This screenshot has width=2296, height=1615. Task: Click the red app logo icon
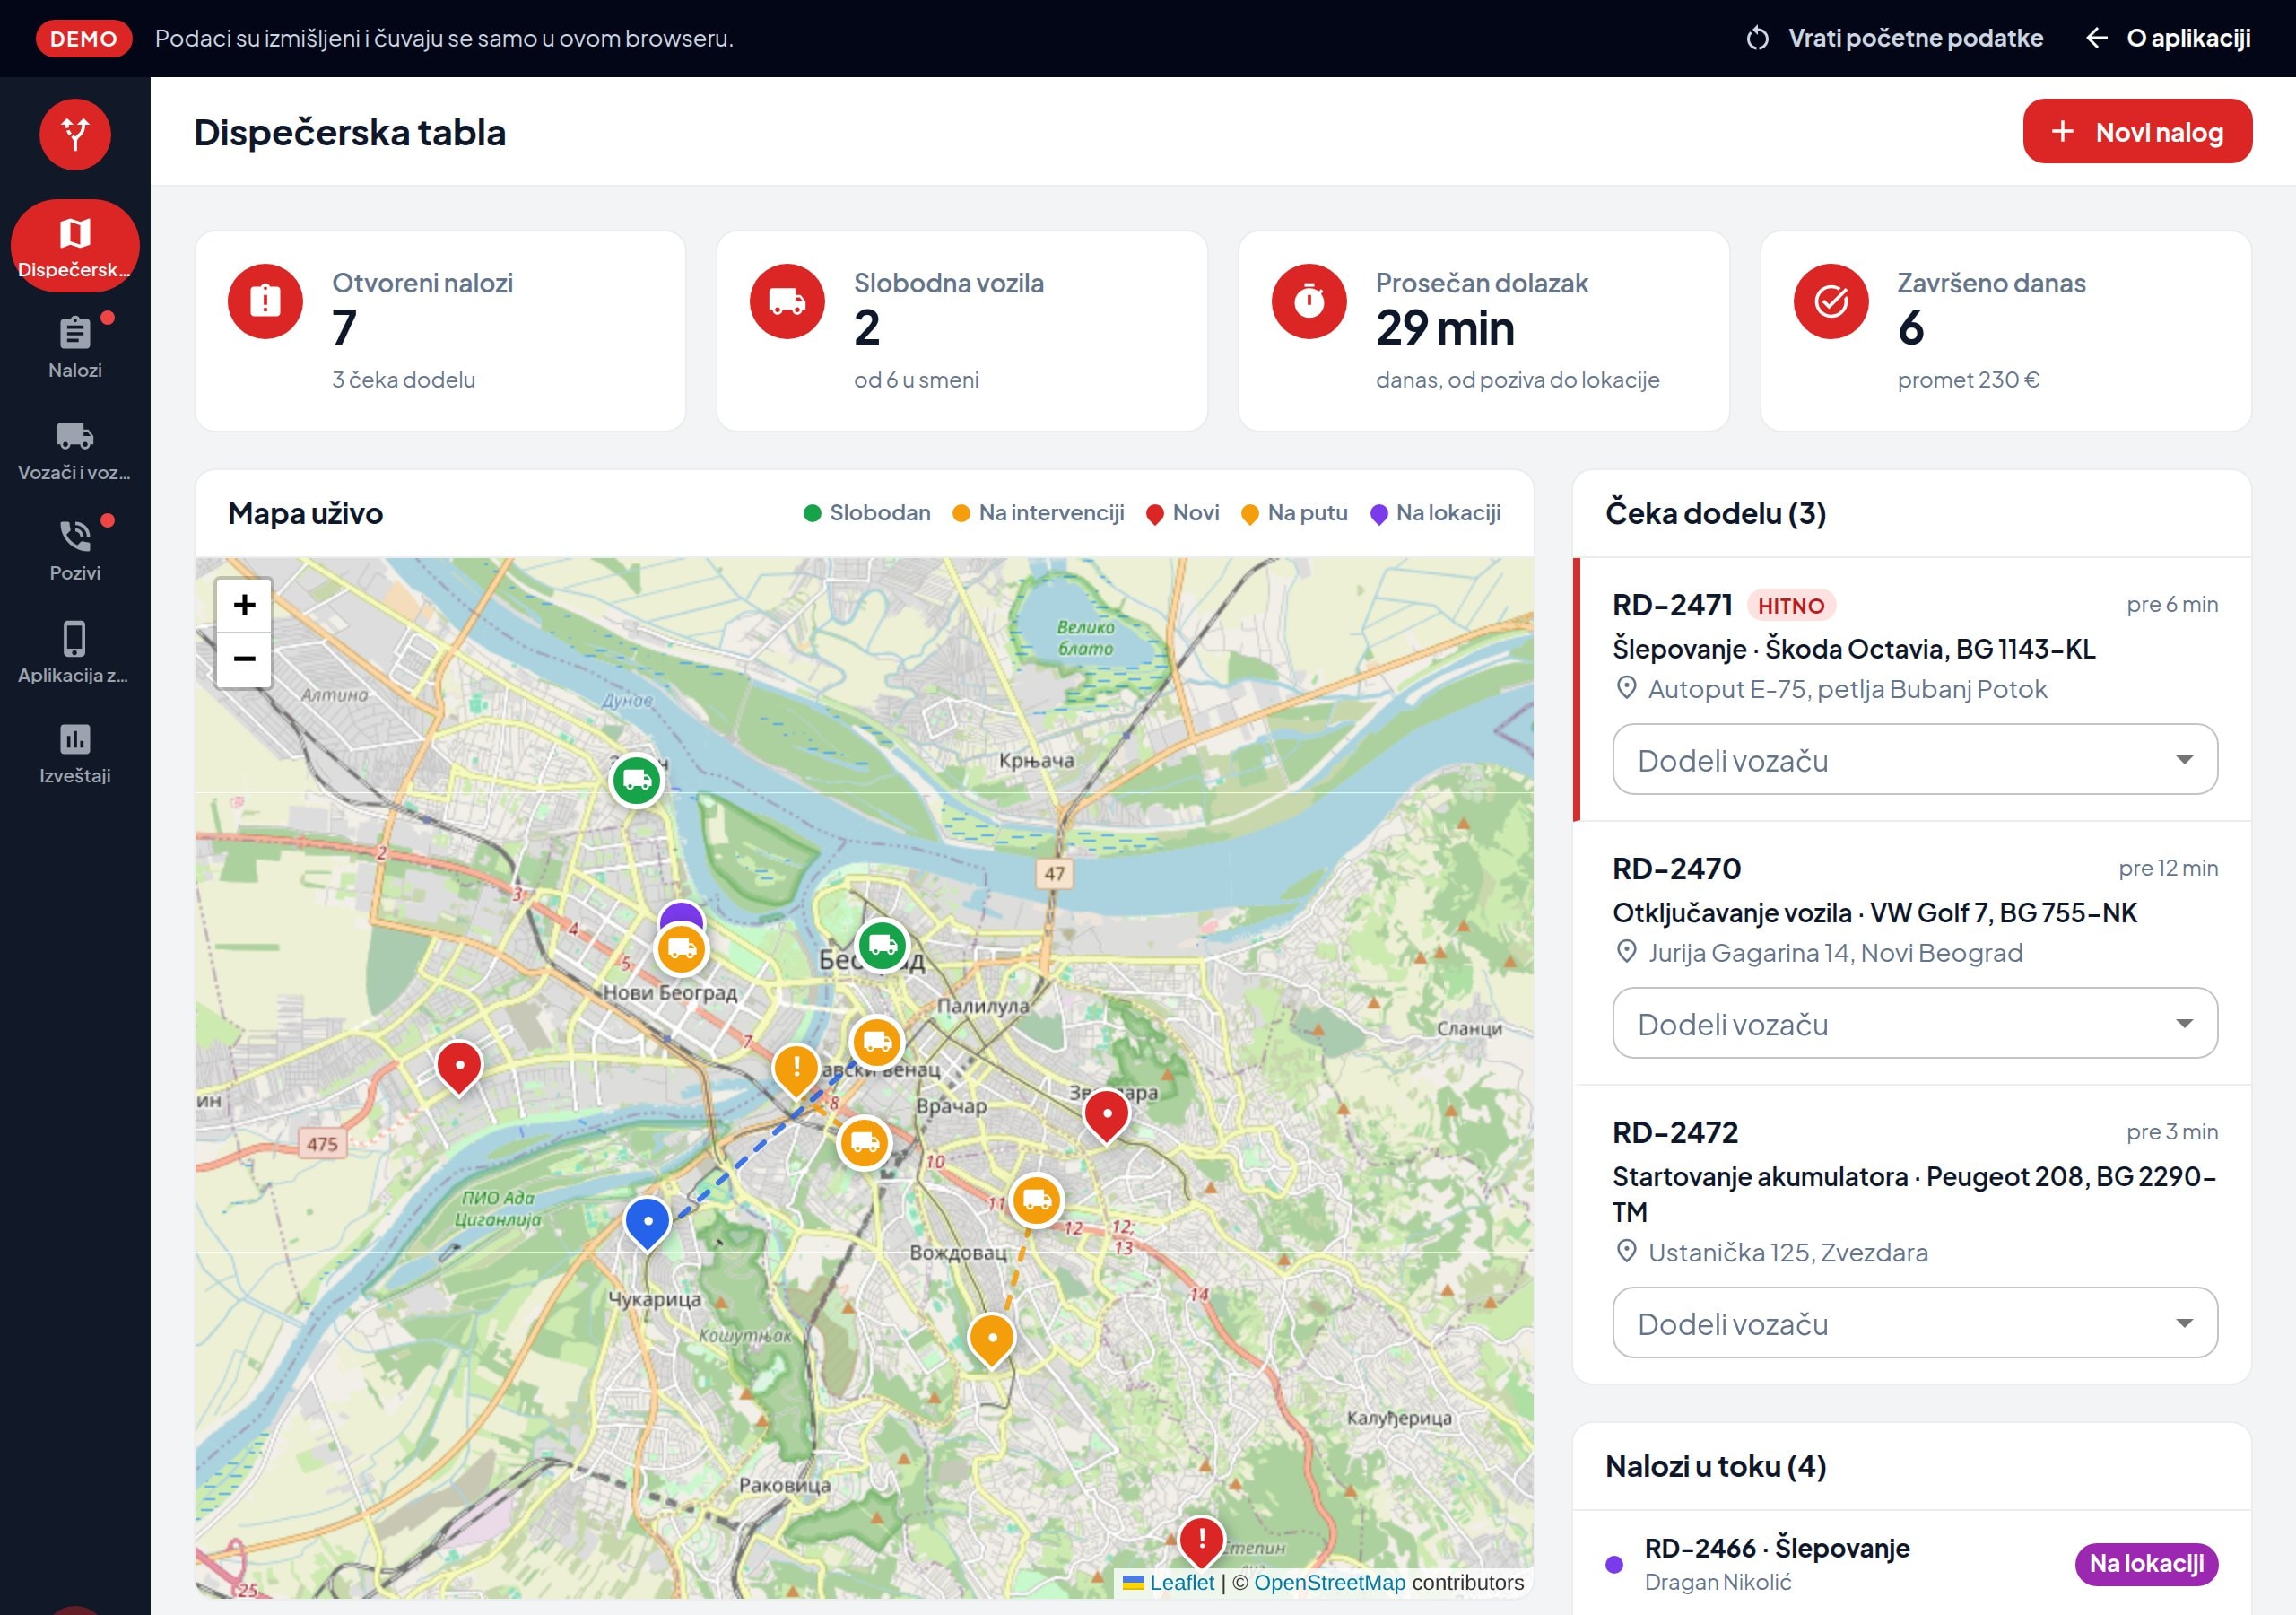pos(75,133)
